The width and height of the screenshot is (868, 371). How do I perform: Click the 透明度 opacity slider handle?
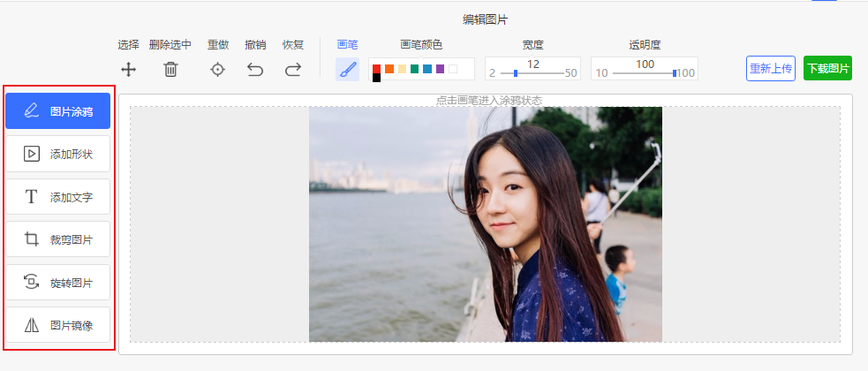tap(675, 73)
